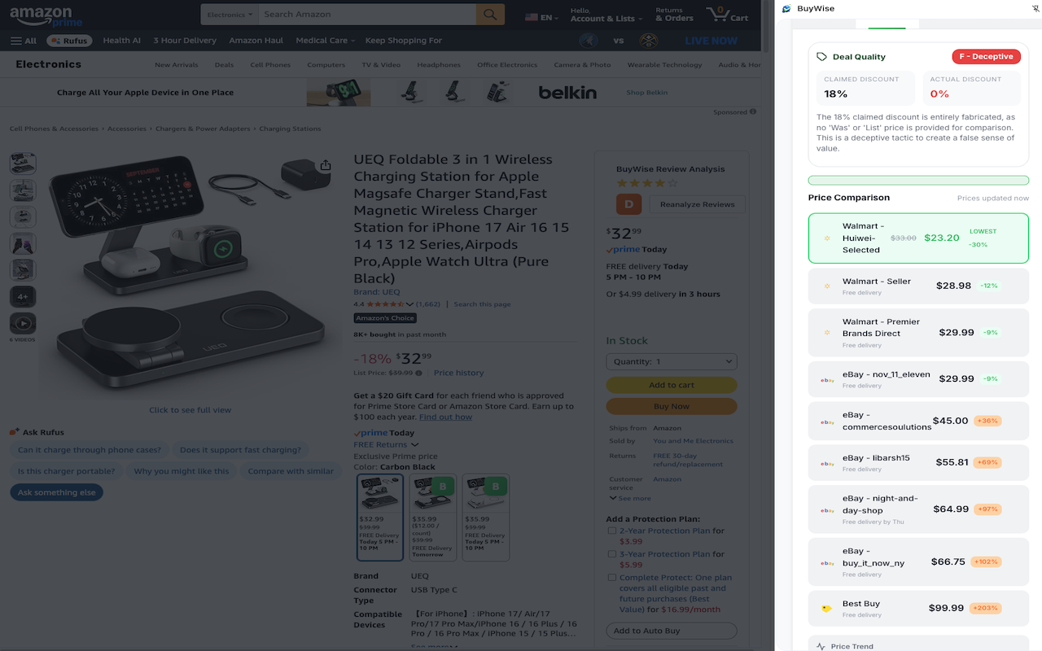
Task: Open the eBay nov_11_eleven $29.99 offer
Action: (918, 379)
